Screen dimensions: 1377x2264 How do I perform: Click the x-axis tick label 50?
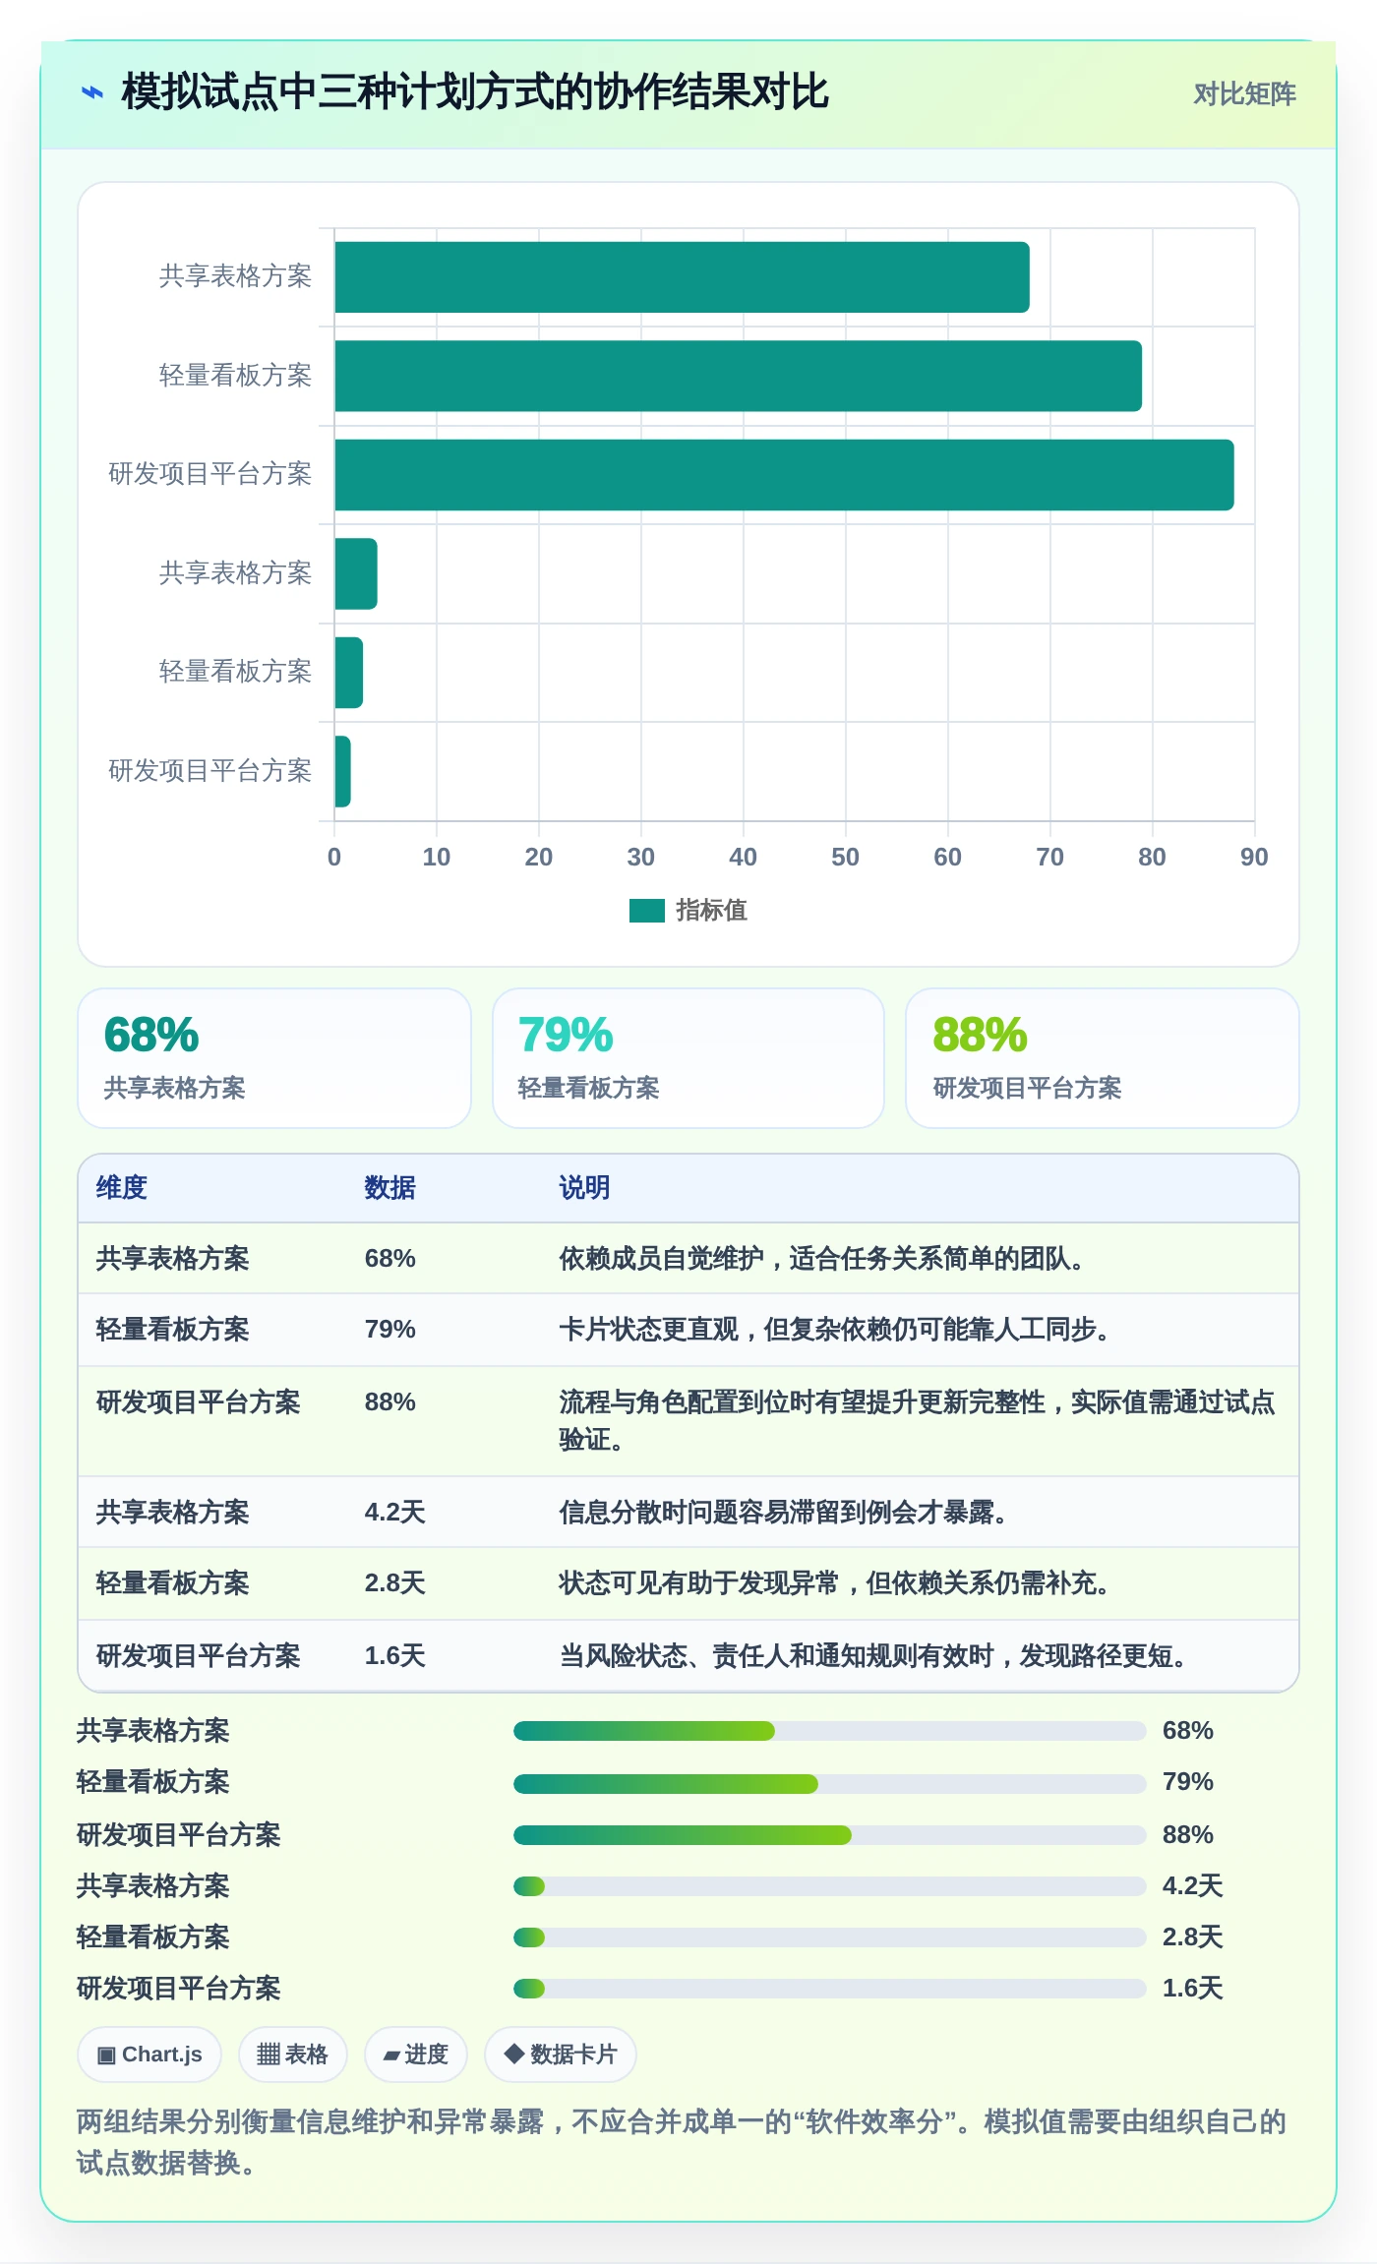(845, 857)
